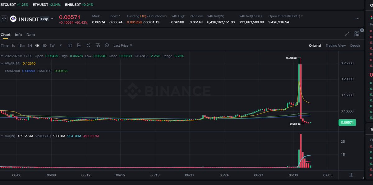The image size is (373, 185).
Task: Select the 4H interval
Action: (37, 45)
